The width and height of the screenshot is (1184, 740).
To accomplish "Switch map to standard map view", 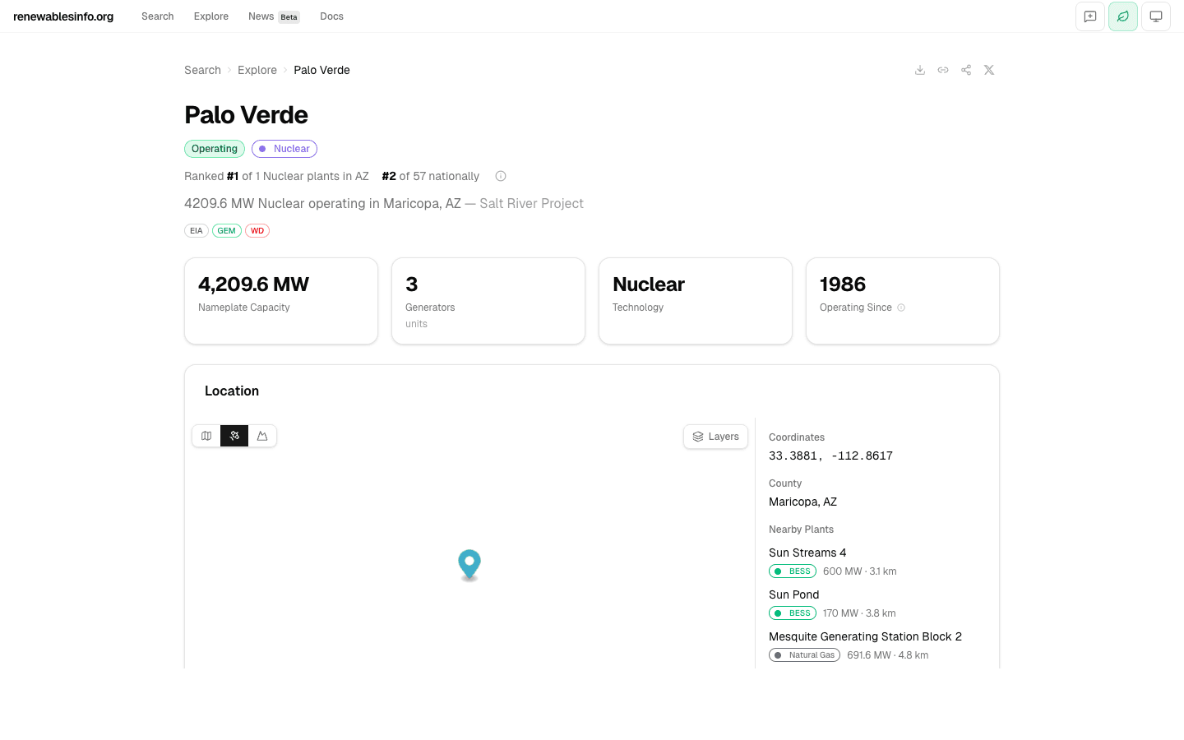I will [206, 436].
